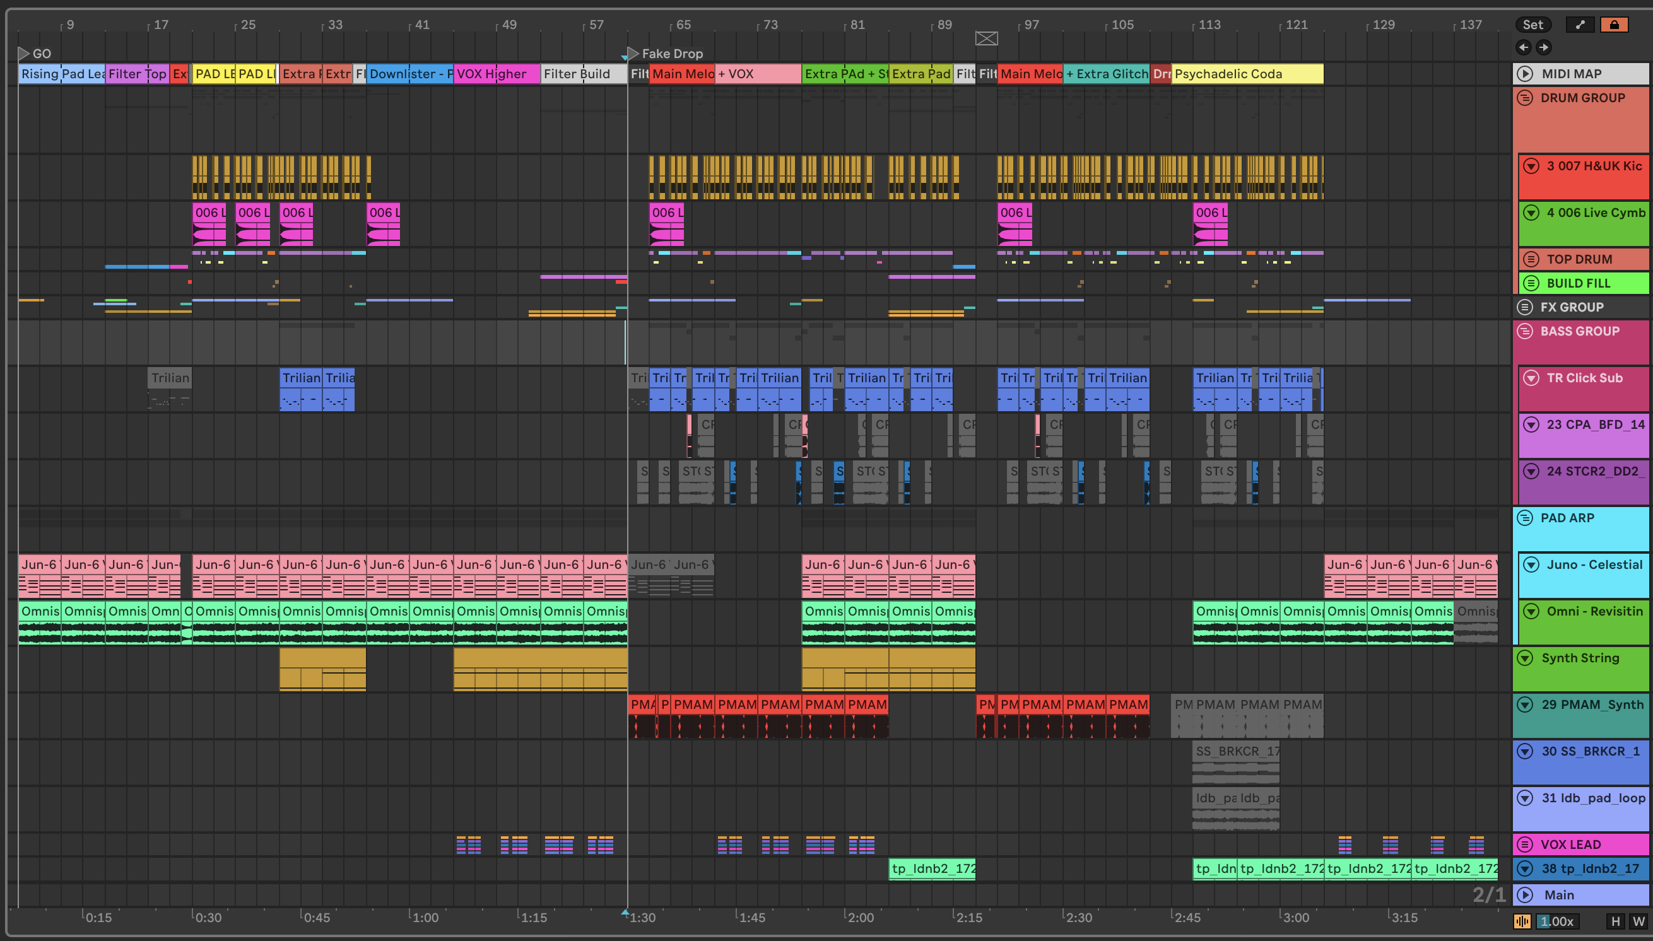Click the VOX LEAD group icon
This screenshot has height=941, width=1653.
tap(1525, 845)
